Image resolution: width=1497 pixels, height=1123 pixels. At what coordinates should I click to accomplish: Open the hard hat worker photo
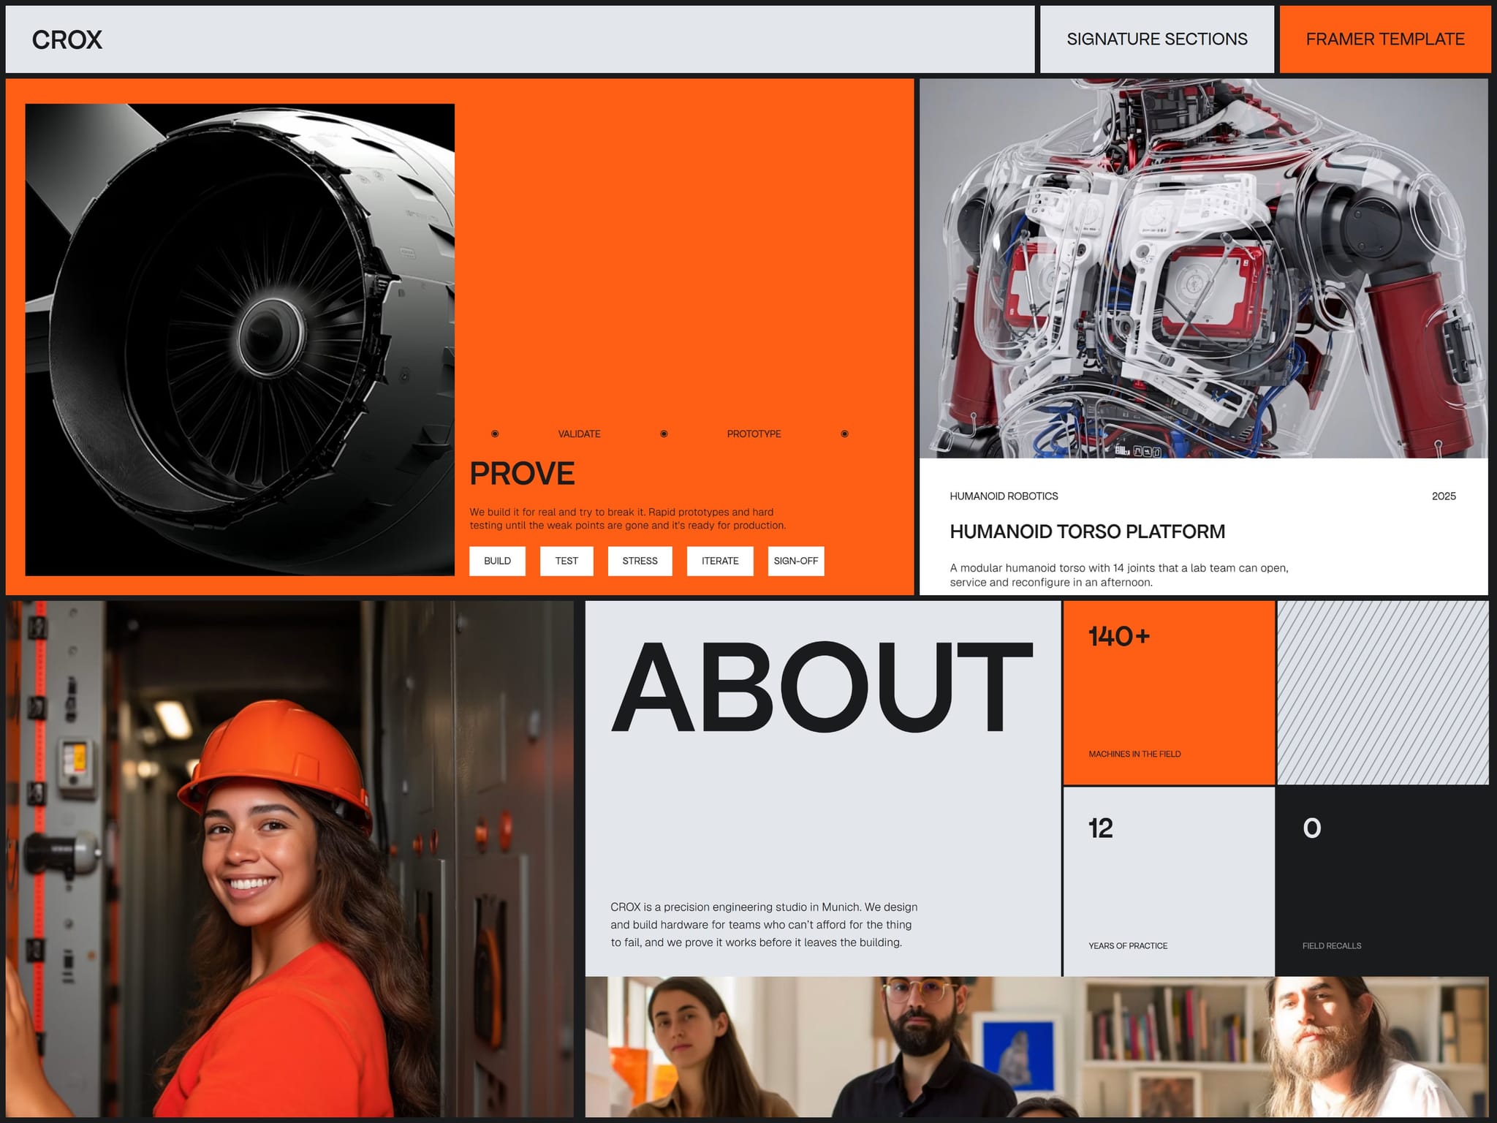tap(290, 859)
